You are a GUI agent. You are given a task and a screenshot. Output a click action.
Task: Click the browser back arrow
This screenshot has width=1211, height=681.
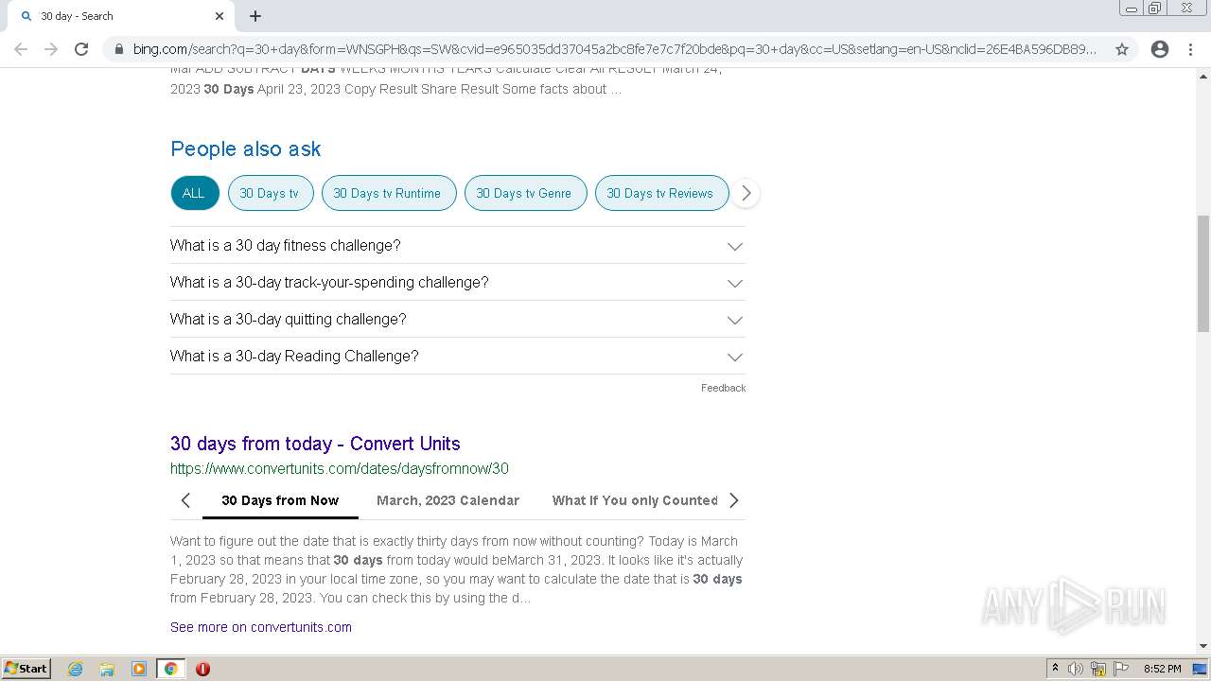click(x=21, y=49)
